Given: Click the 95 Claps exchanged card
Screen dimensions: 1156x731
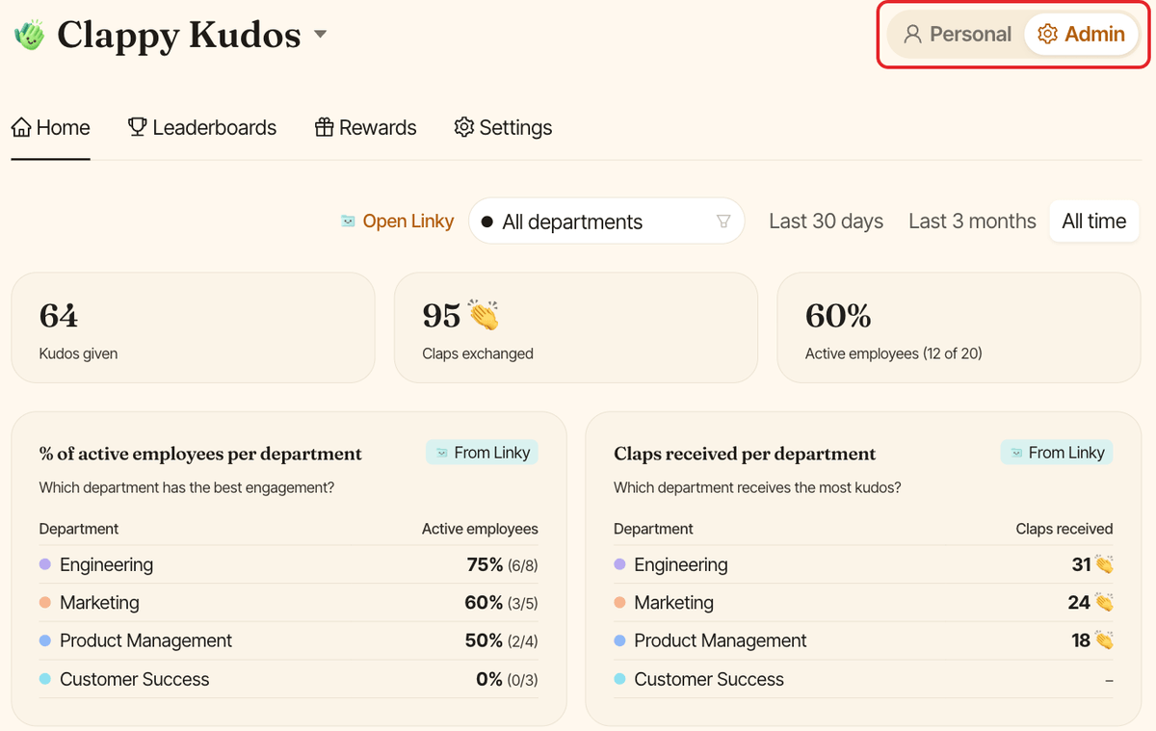Looking at the screenshot, I should (x=576, y=327).
